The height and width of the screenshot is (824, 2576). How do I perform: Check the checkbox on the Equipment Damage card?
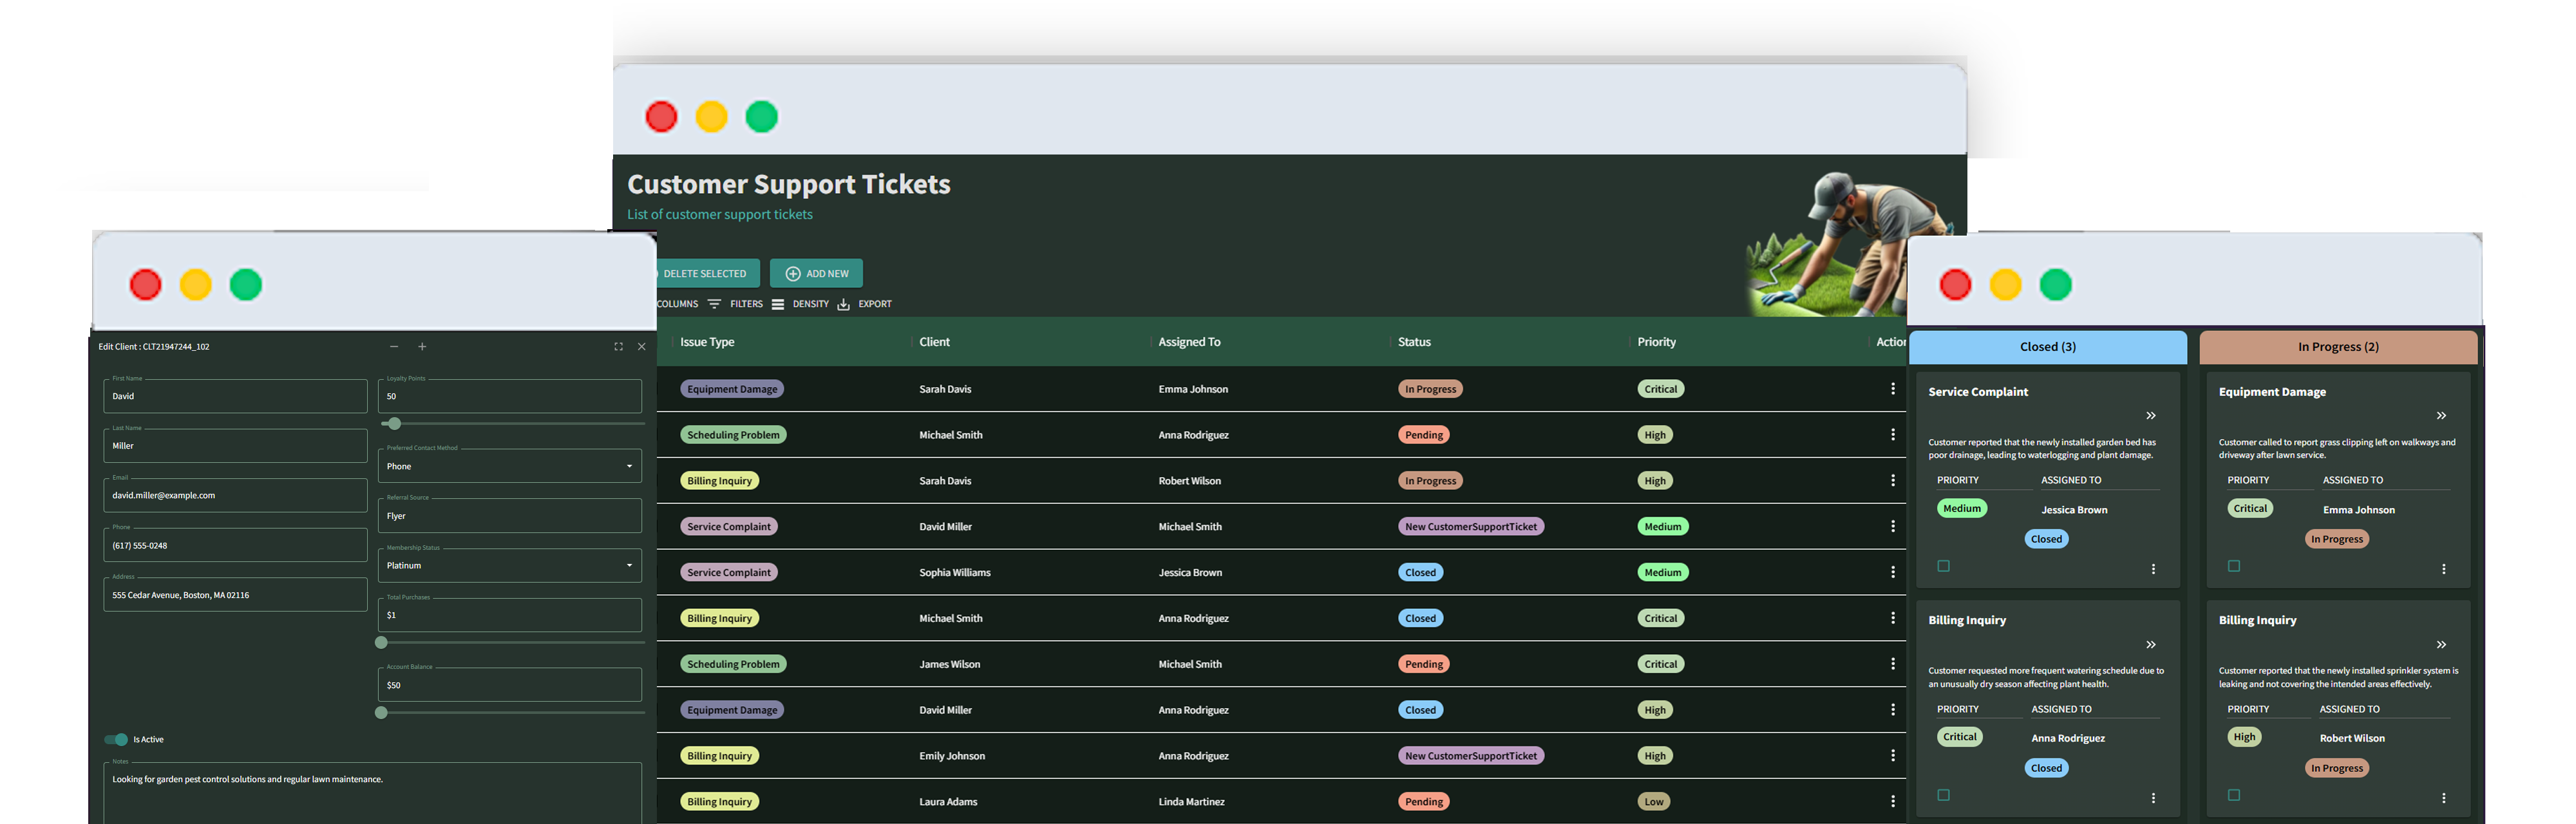pos(2233,566)
